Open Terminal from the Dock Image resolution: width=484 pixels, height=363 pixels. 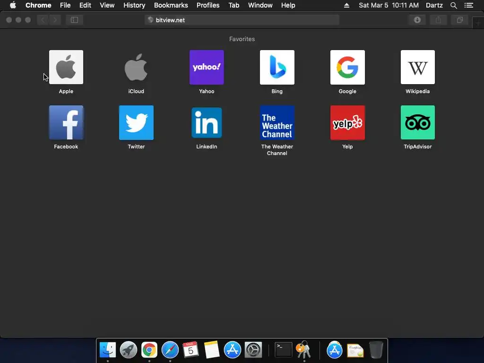pyautogui.click(x=284, y=350)
